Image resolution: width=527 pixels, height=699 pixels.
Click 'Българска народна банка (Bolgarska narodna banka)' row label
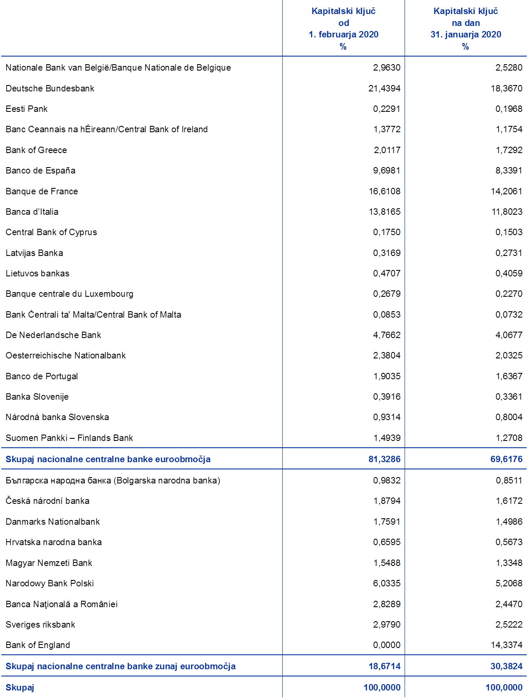coord(113,480)
